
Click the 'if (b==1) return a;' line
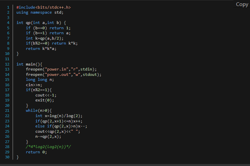(x=48, y=33)
